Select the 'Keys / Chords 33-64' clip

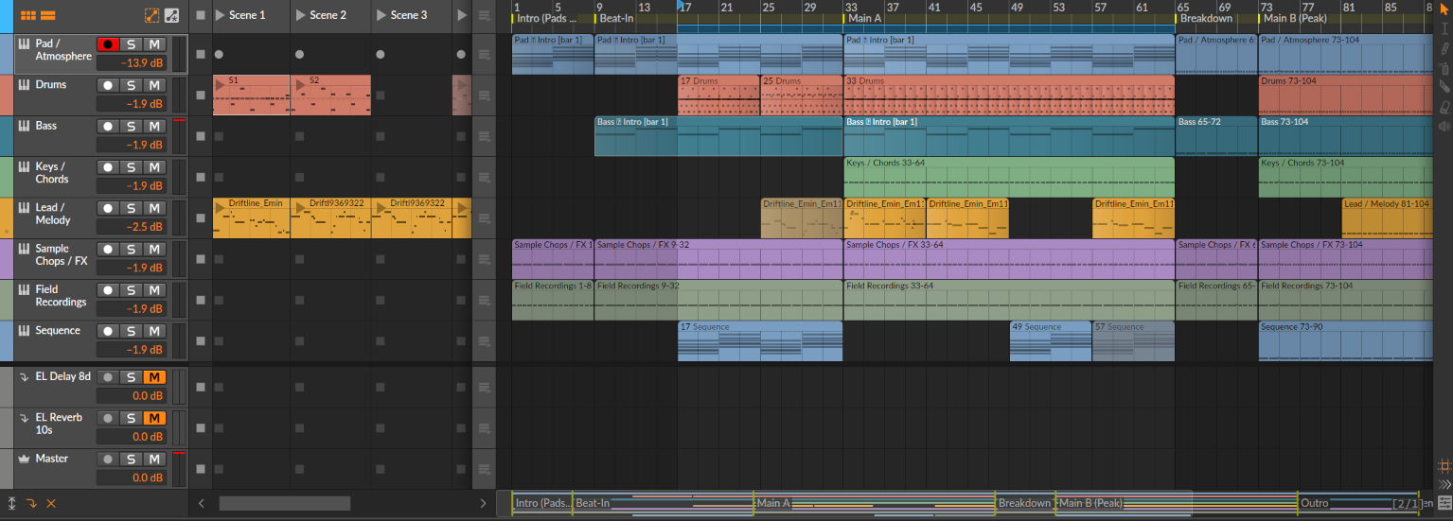click(1009, 177)
